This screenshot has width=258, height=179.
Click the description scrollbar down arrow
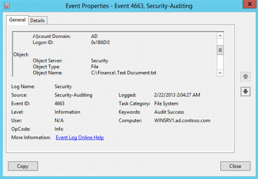(220, 73)
